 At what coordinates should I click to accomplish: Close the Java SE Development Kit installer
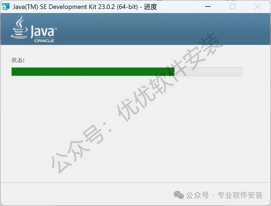tap(257, 7)
